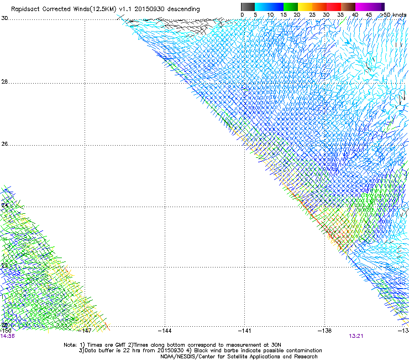Click the longitude '-138' axis label
The image size is (409, 360).
(x=325, y=331)
